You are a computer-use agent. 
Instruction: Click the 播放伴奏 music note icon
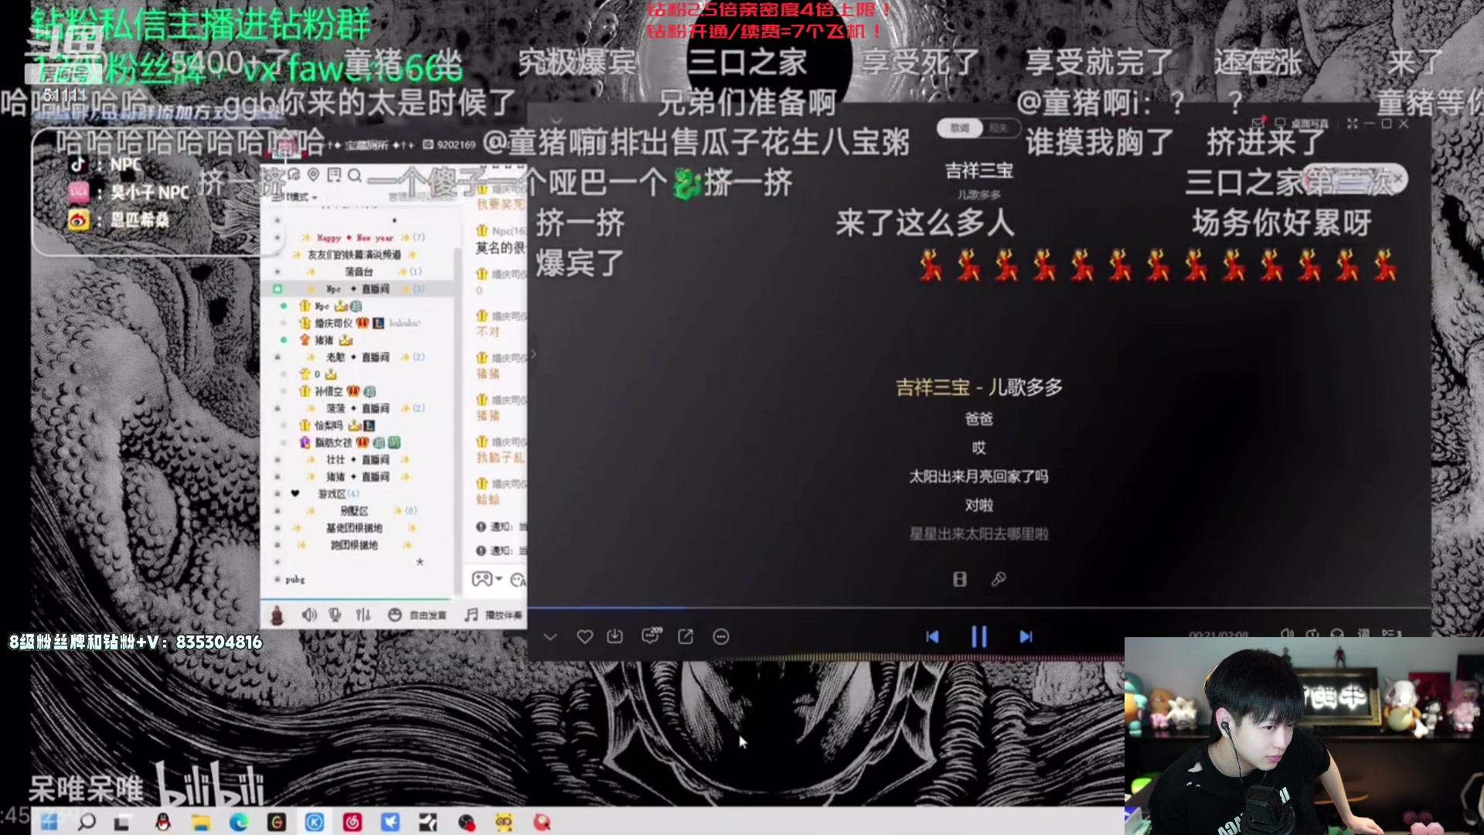[469, 615]
